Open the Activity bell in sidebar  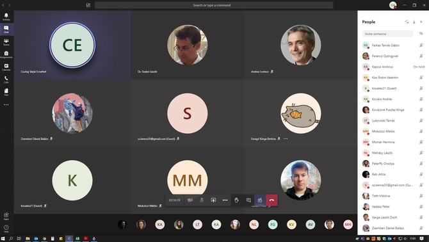[x=6, y=17]
